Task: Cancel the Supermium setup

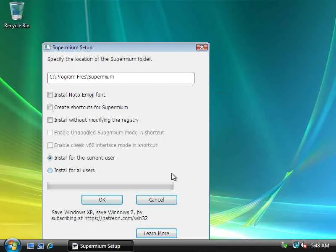Action: [x=157, y=200]
